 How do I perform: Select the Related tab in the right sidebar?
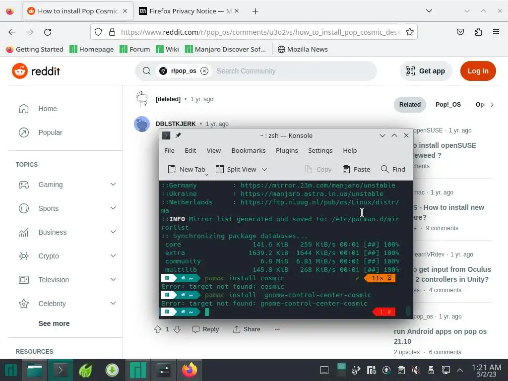pos(410,105)
